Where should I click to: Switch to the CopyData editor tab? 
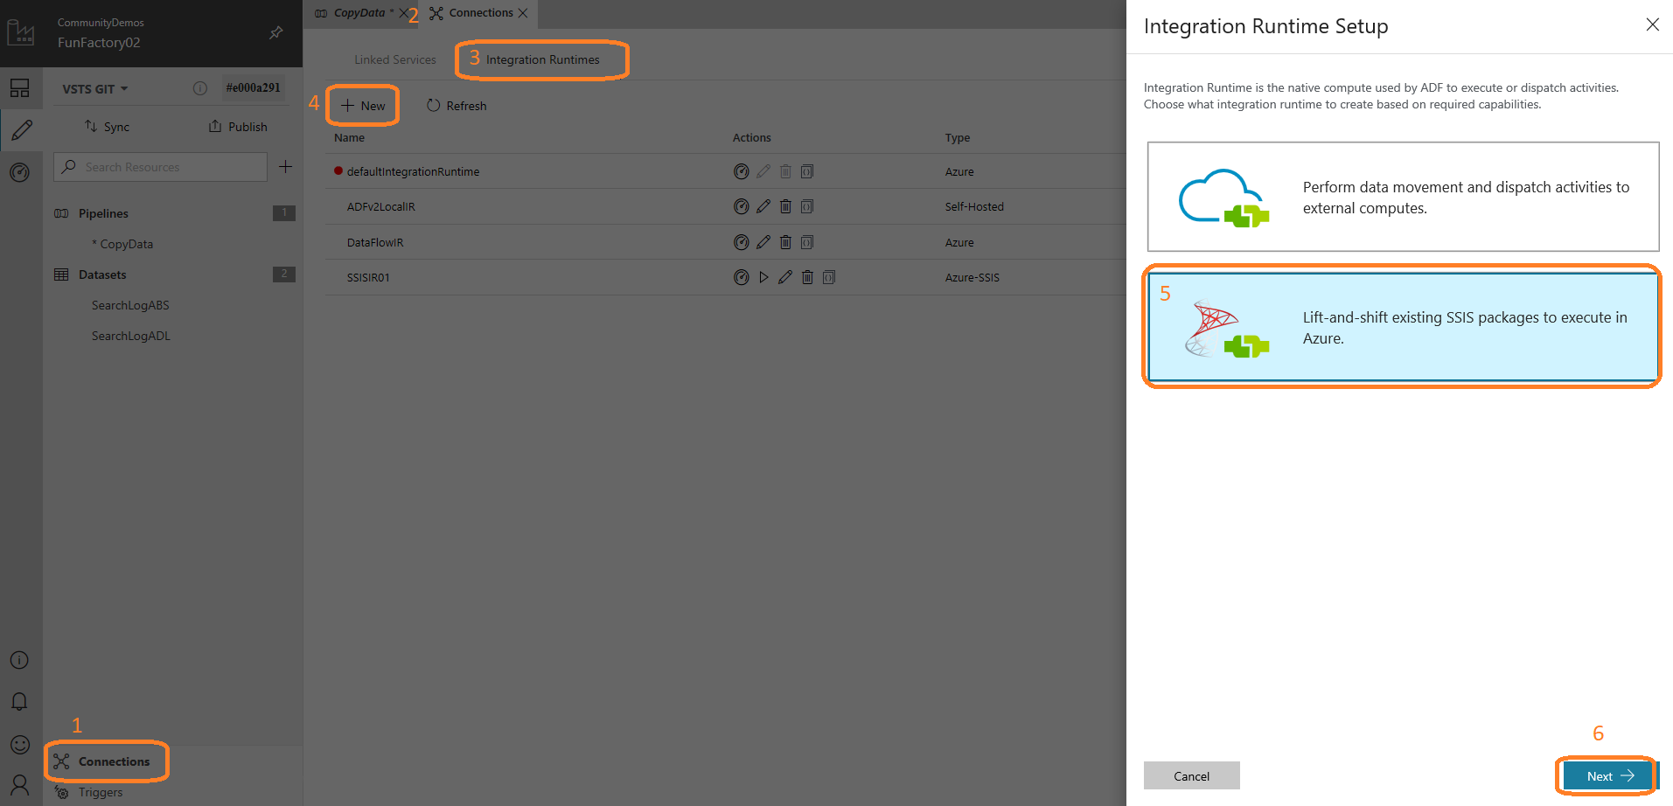(x=359, y=13)
